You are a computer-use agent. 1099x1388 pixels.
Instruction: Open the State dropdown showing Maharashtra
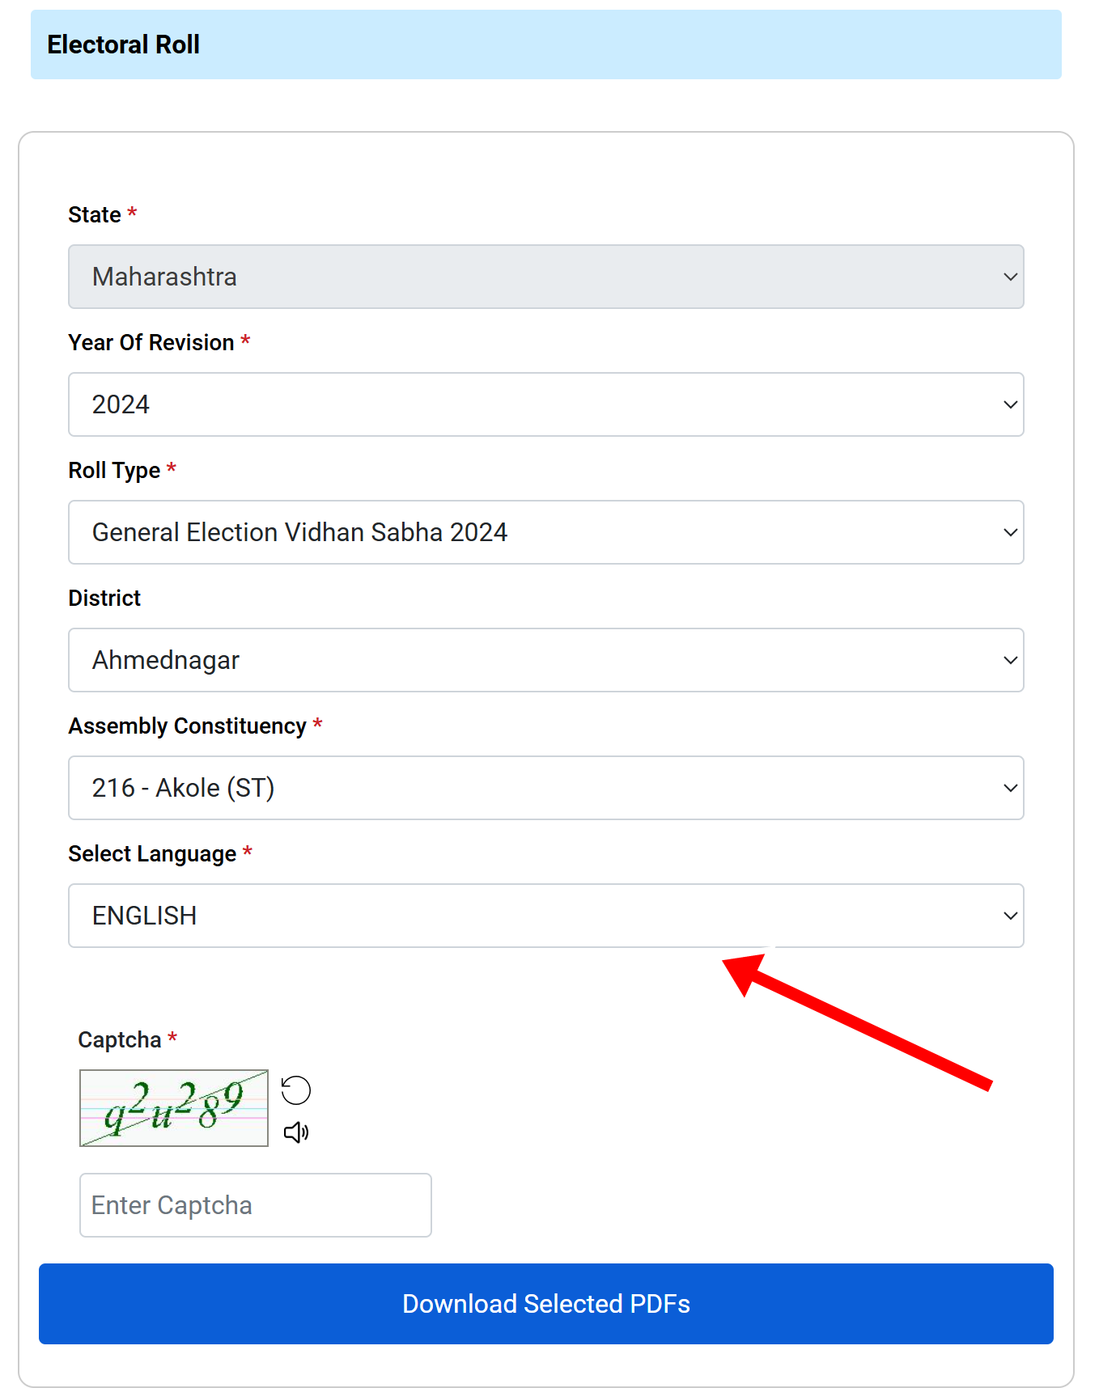point(546,277)
